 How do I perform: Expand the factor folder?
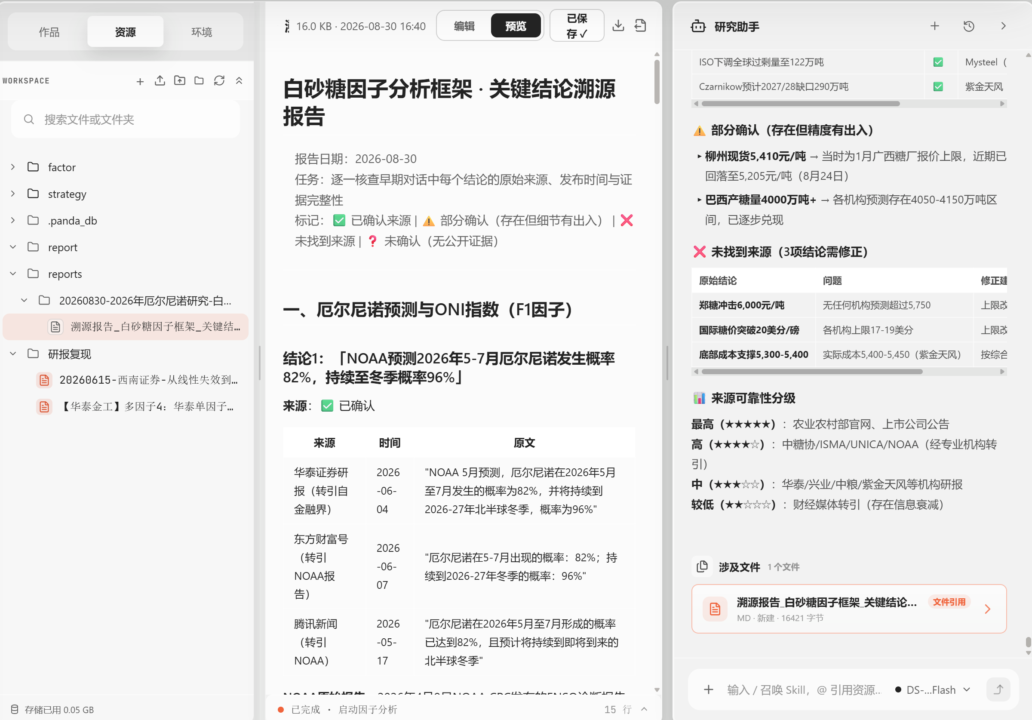coord(13,167)
